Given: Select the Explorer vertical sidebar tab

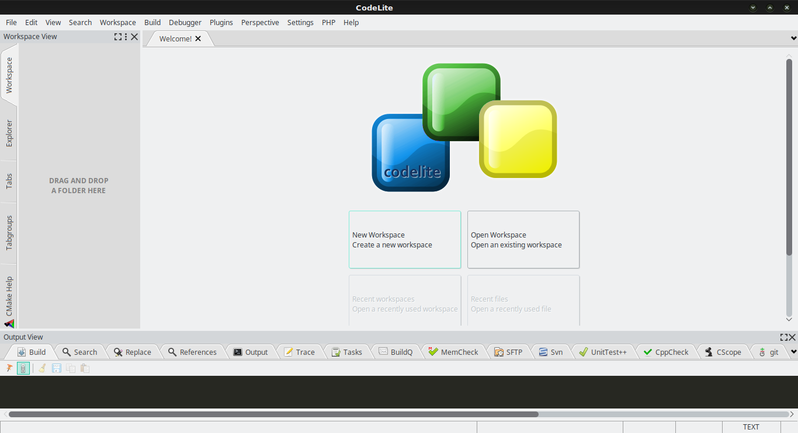Looking at the screenshot, I should pos(9,134).
